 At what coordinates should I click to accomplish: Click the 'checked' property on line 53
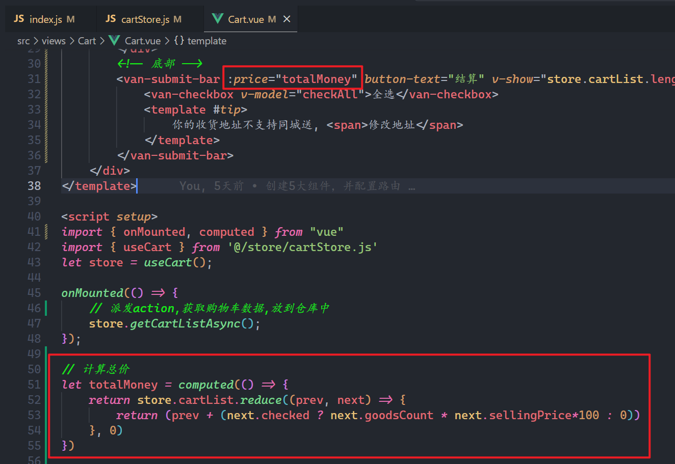tap(285, 415)
